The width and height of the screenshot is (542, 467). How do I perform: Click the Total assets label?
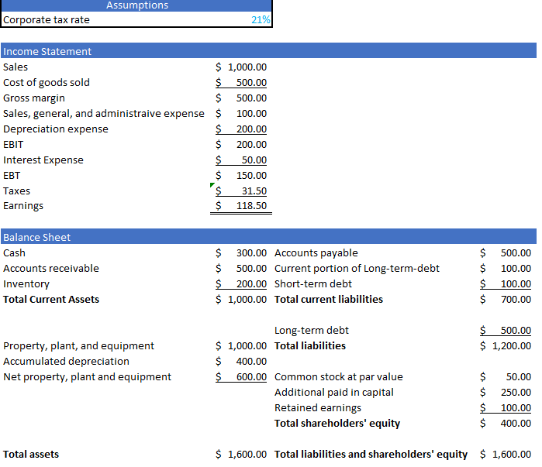[31, 455]
